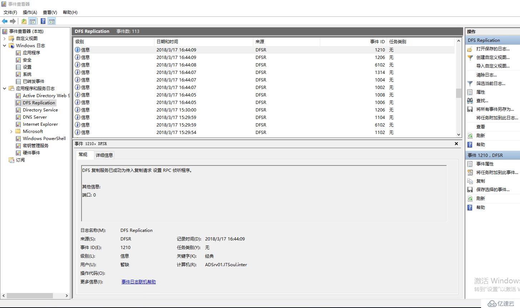Click the up-one-level folder toolbar icon
Viewport: 520px width, 308px height.
click(x=24, y=21)
